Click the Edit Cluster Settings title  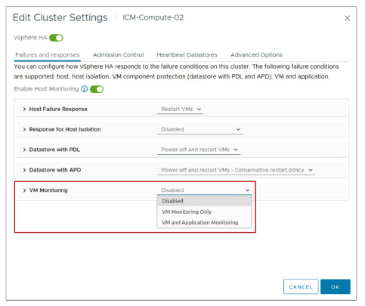(60, 17)
